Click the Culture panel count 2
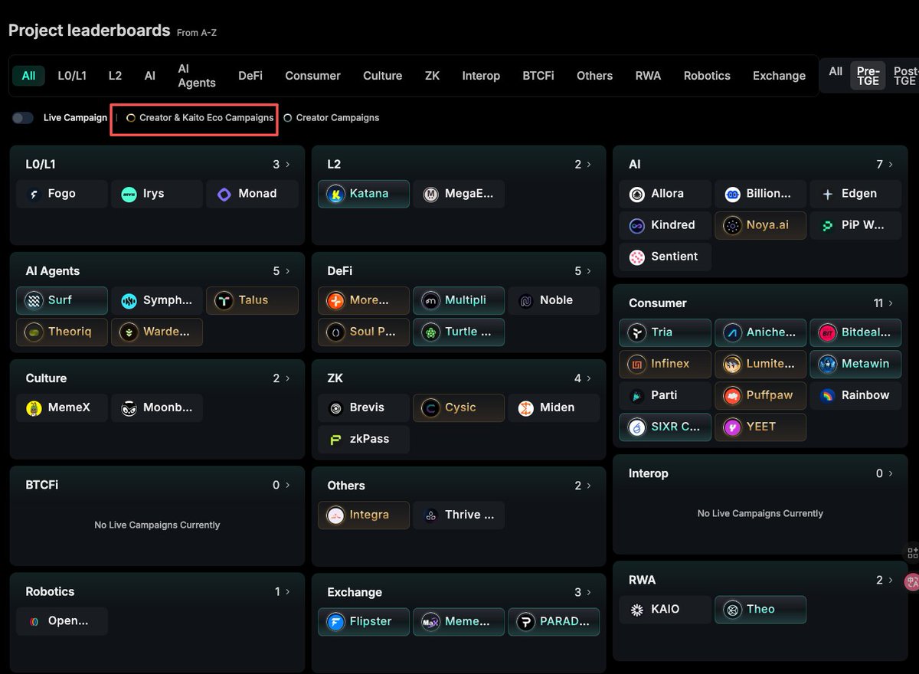The width and height of the screenshot is (919, 674). tap(276, 378)
